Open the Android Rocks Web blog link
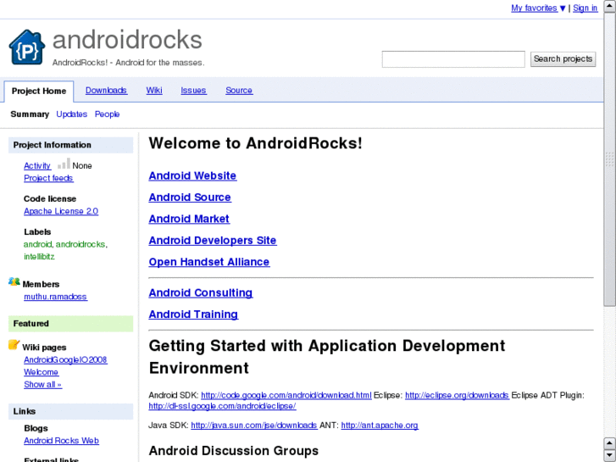 point(61,441)
